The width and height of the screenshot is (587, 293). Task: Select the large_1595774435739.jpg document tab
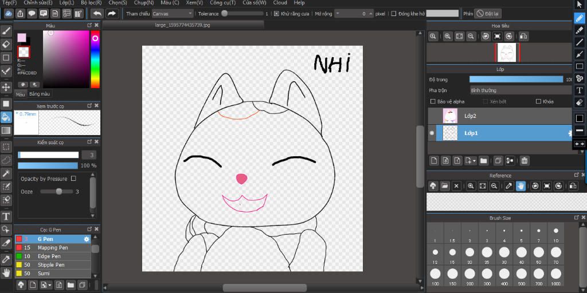[183, 25]
